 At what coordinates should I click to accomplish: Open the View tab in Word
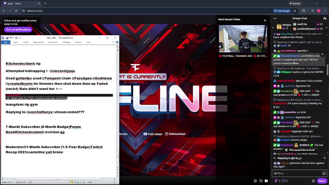tap(88, 42)
